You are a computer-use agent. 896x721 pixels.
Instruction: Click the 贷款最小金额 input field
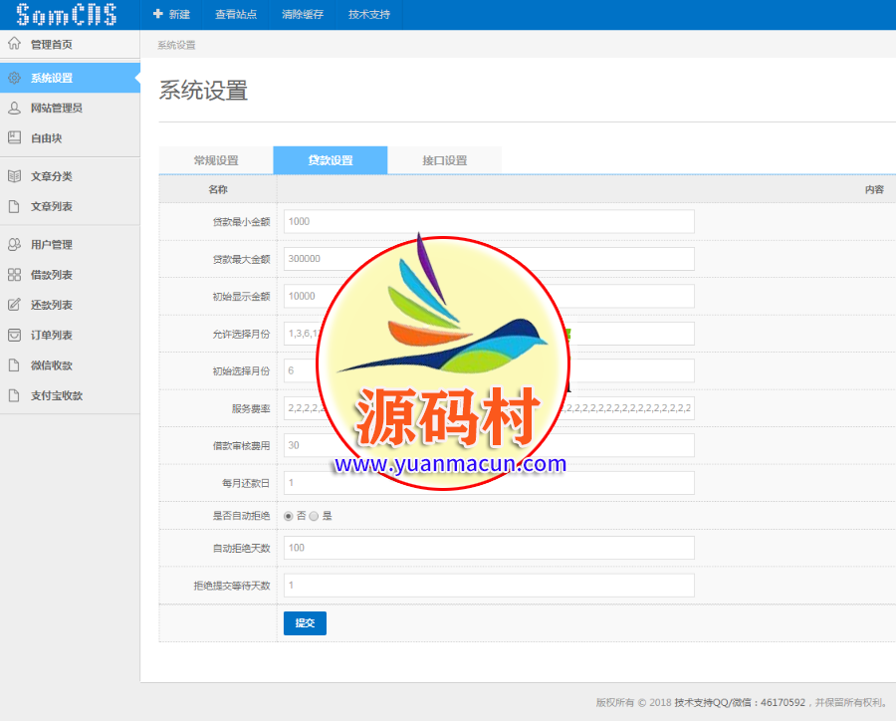click(x=488, y=221)
